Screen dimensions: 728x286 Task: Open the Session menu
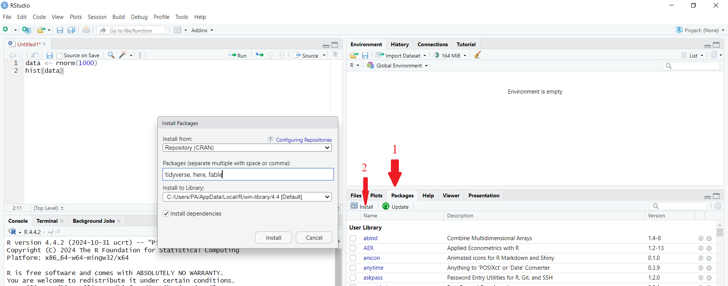point(97,17)
